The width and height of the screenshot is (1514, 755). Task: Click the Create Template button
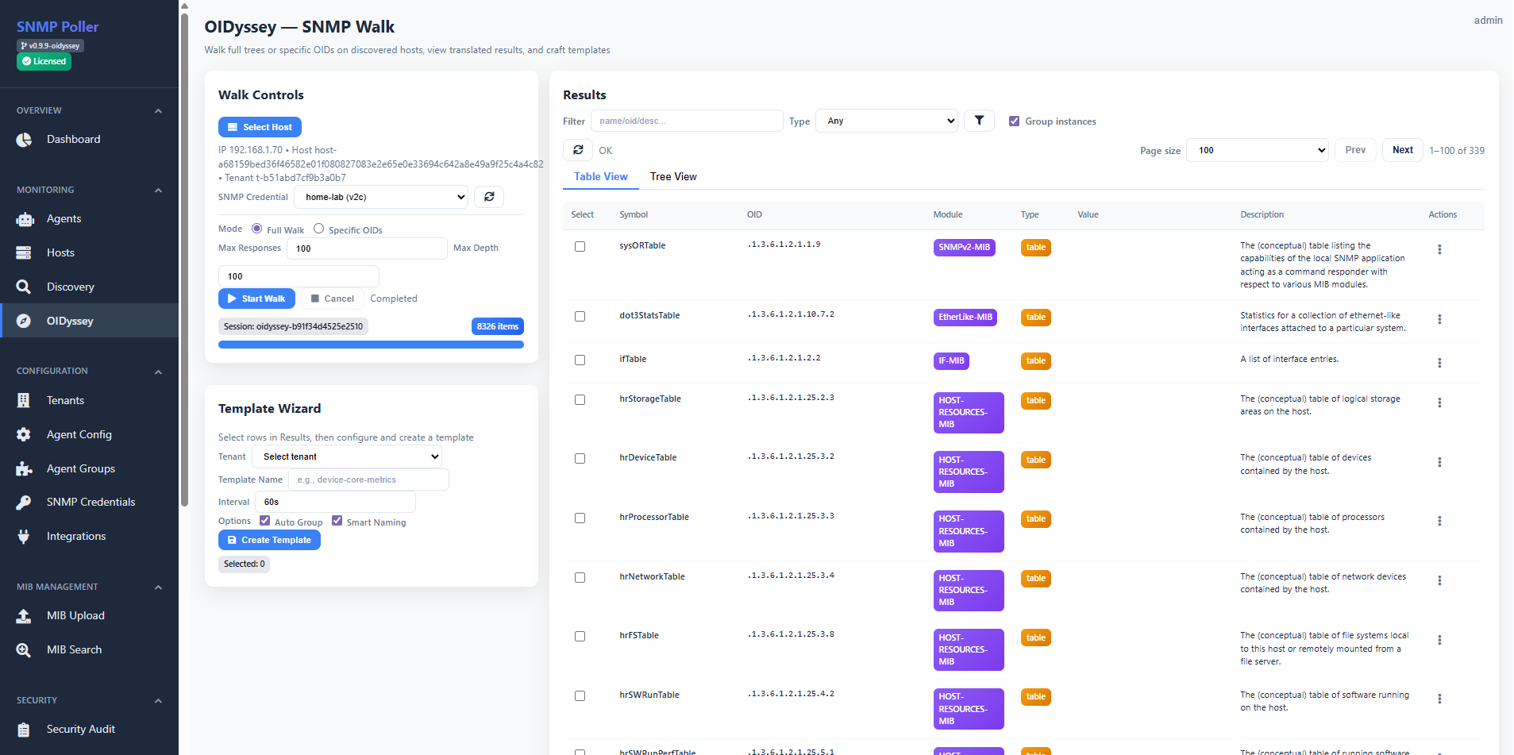pos(269,540)
